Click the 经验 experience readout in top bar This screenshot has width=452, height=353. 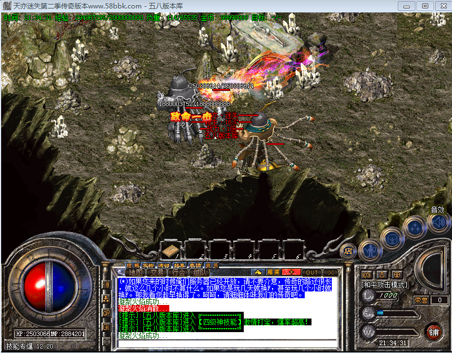tap(99, 18)
